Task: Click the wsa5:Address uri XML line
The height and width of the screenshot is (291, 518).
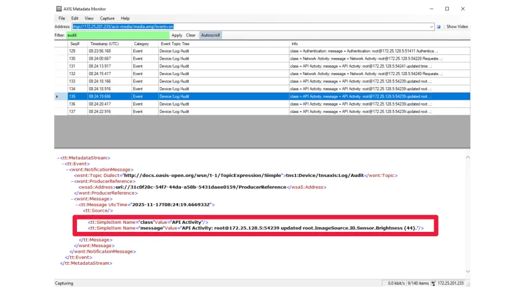Action: point(202,187)
